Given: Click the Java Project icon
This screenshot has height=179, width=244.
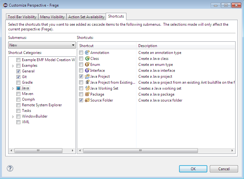Looking at the screenshot, I should (x=87, y=76).
